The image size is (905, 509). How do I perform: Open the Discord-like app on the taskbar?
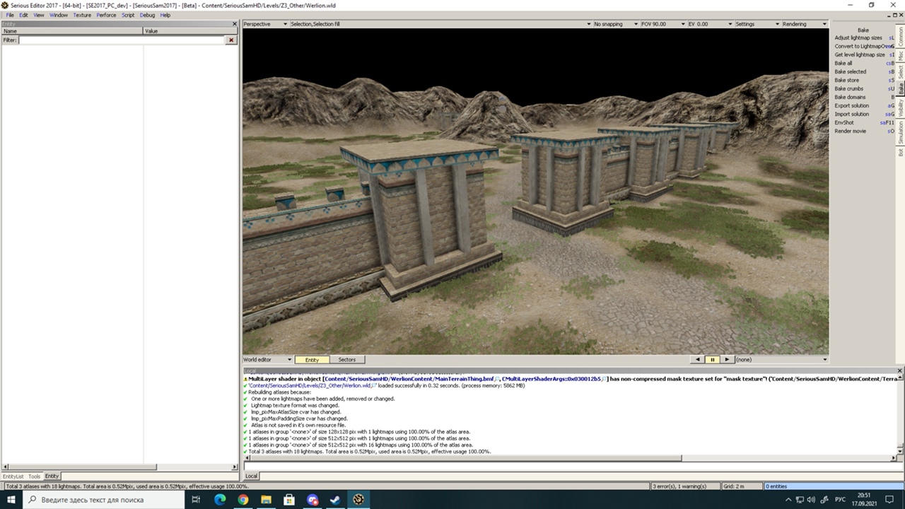(x=313, y=500)
